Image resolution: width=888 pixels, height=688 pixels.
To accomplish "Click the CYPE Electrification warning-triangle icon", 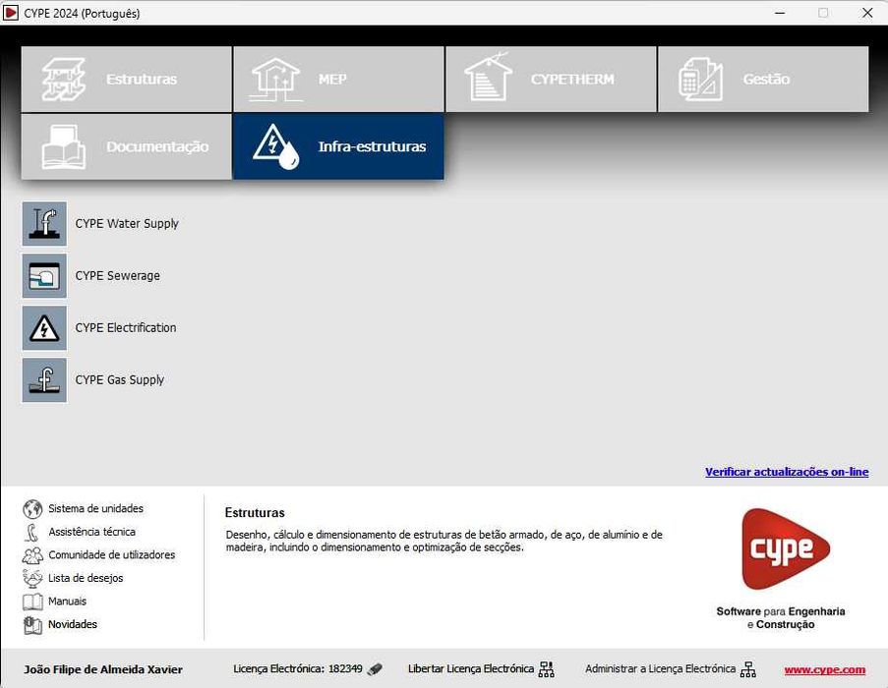I will pyautogui.click(x=44, y=328).
